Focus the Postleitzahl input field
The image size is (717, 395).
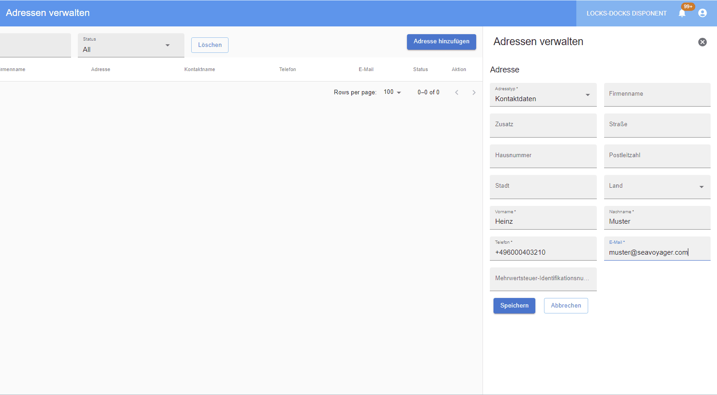(657, 156)
